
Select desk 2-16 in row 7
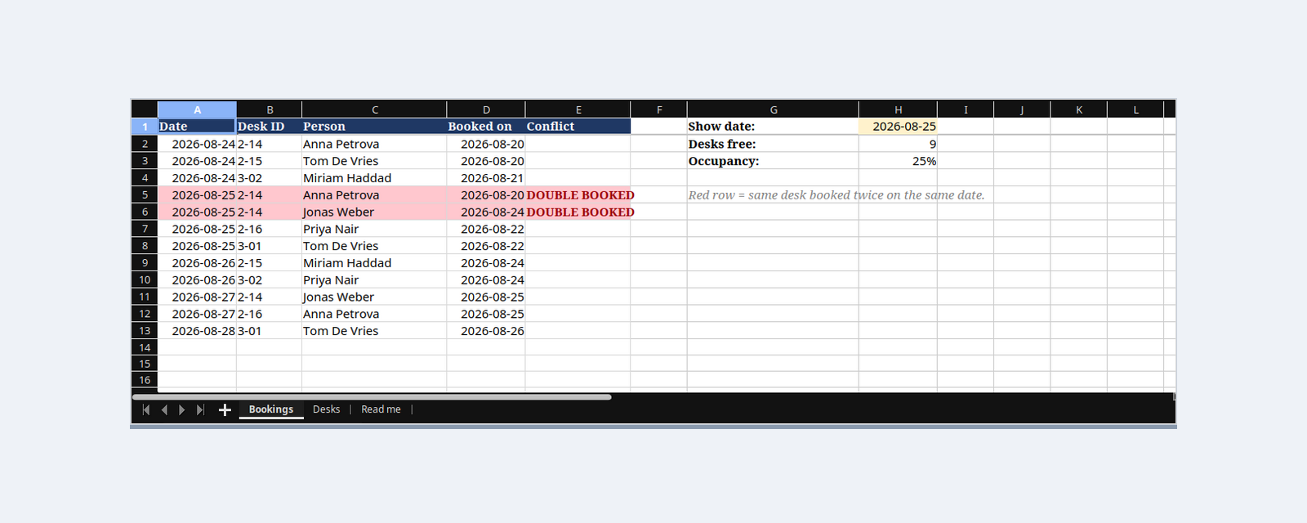click(270, 229)
